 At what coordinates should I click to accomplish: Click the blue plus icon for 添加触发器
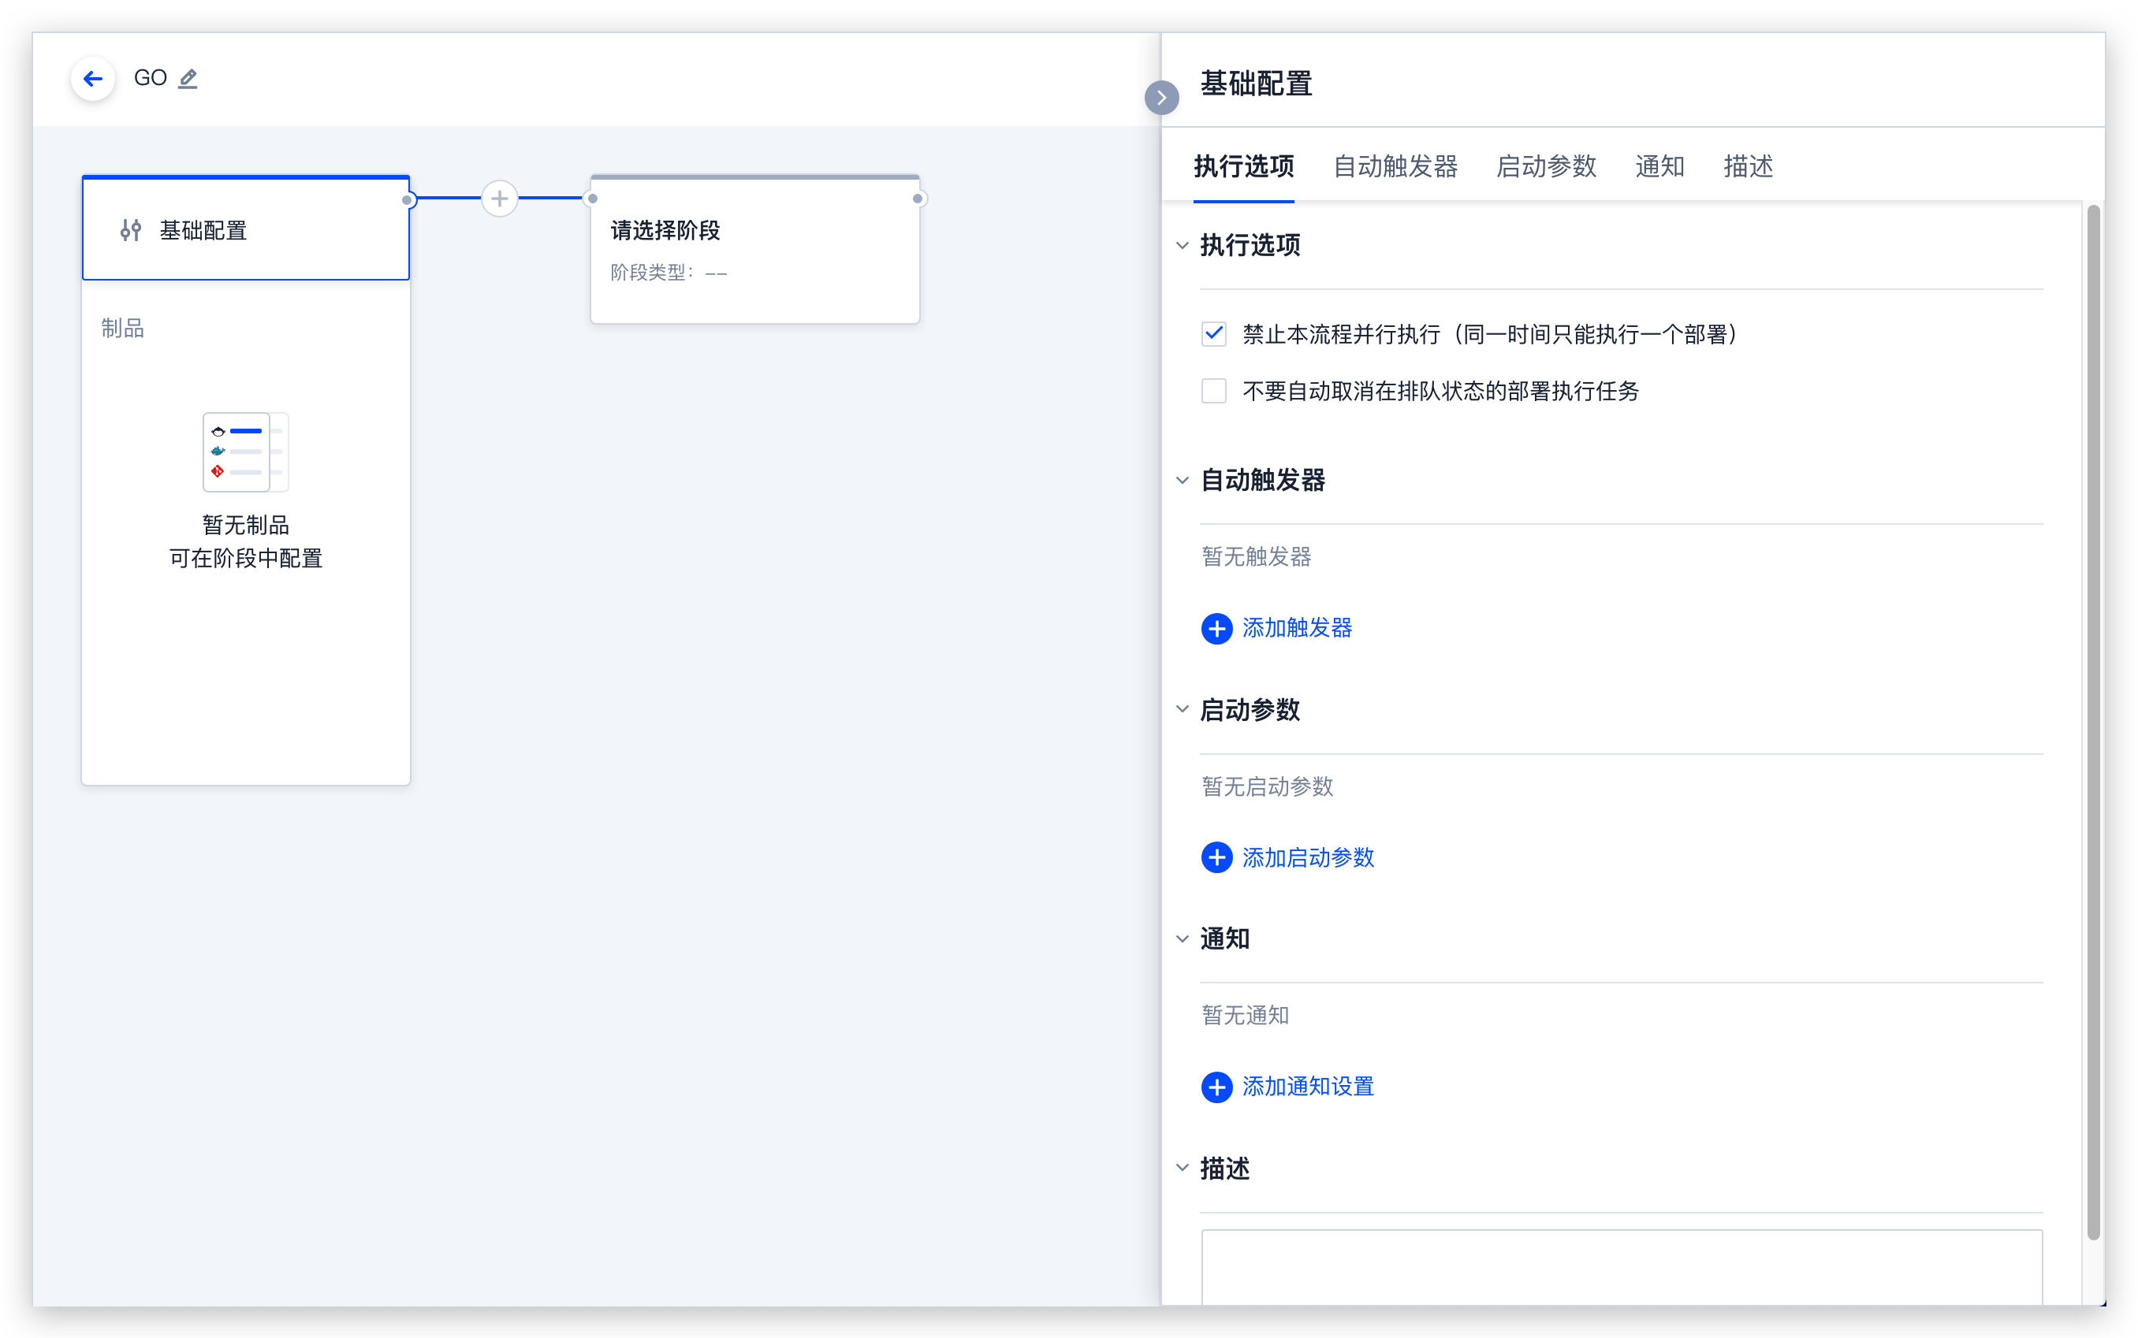1216,628
